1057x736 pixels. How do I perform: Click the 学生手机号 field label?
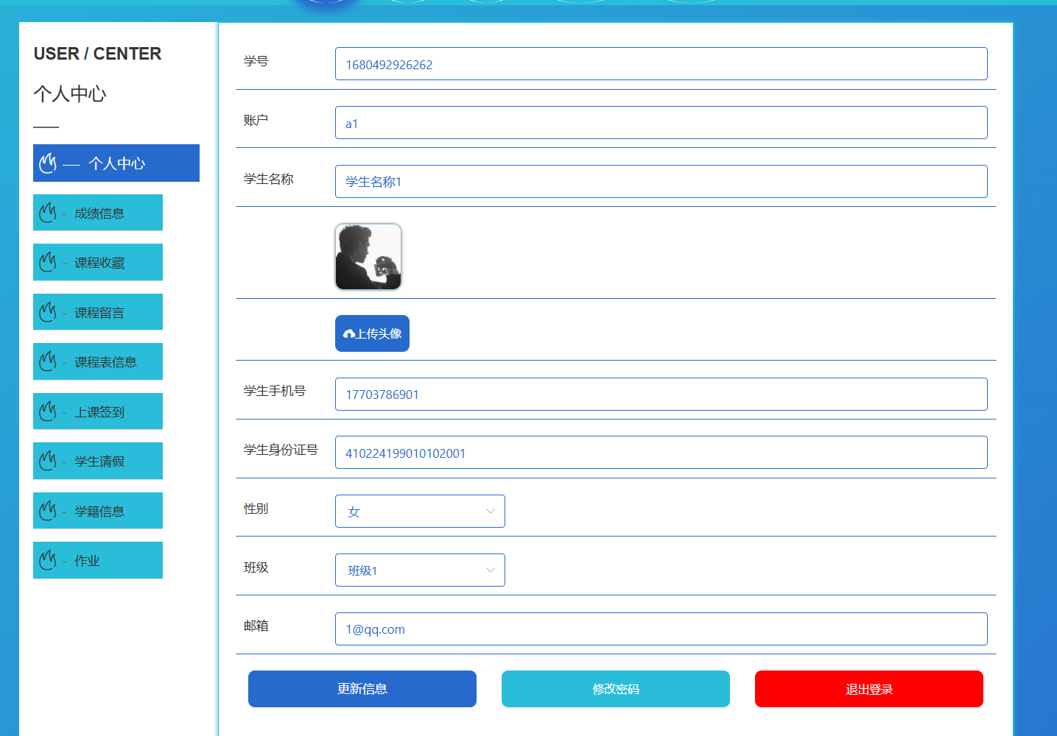(275, 391)
